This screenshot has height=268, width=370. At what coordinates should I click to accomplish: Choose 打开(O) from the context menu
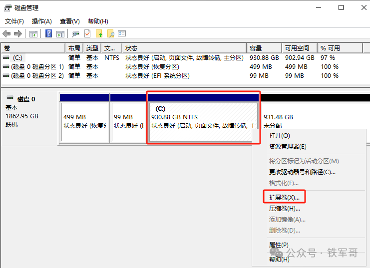pos(280,136)
